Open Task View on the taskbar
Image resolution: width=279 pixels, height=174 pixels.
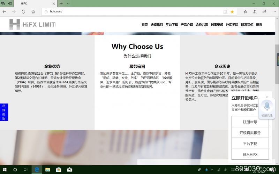pyautogui.click(x=25, y=170)
